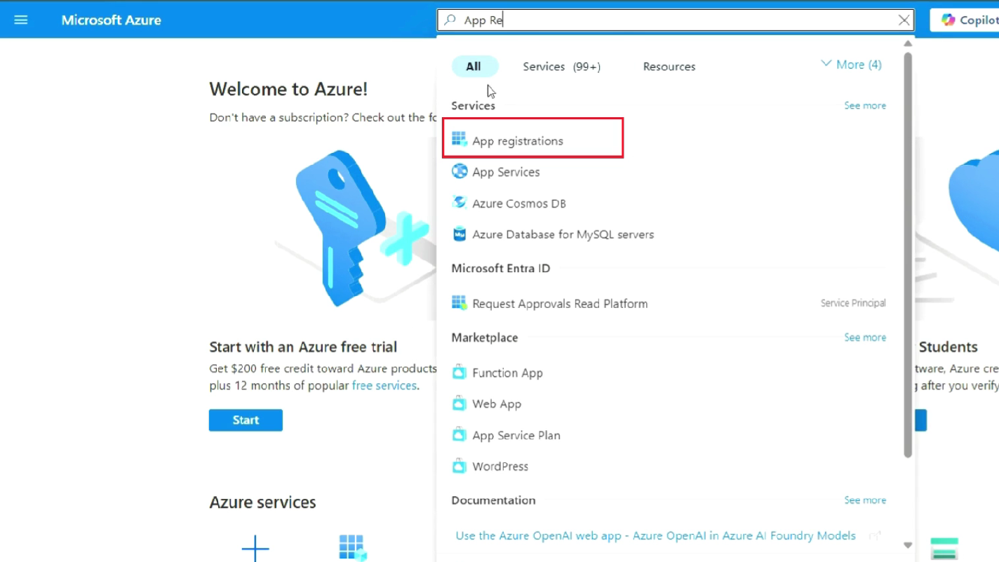Select the All filter tab
The image size is (999, 562).
tap(474, 66)
